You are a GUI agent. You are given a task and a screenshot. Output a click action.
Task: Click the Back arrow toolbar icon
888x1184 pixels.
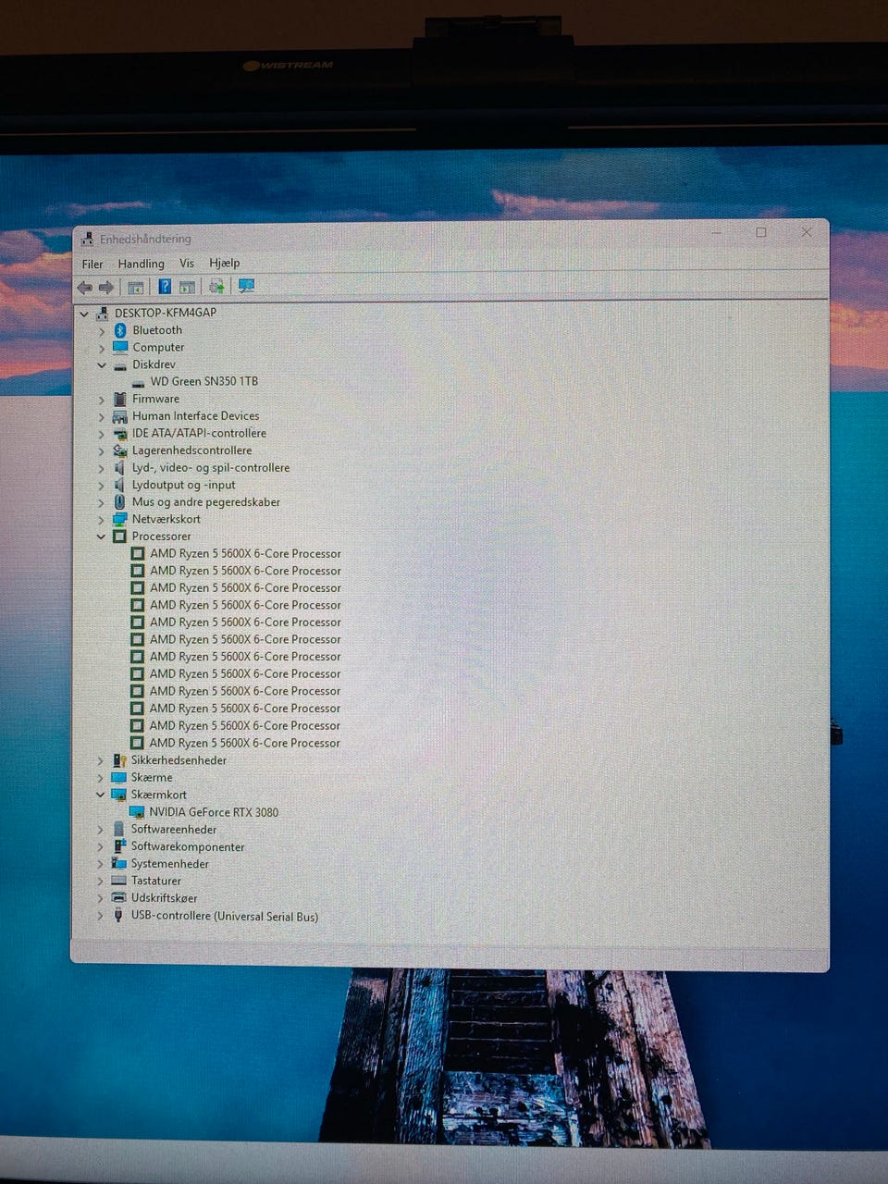coord(85,288)
